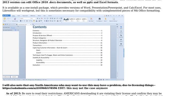Adjust the zoom slider in status bar
The image size is (171, 96).
click(116, 80)
